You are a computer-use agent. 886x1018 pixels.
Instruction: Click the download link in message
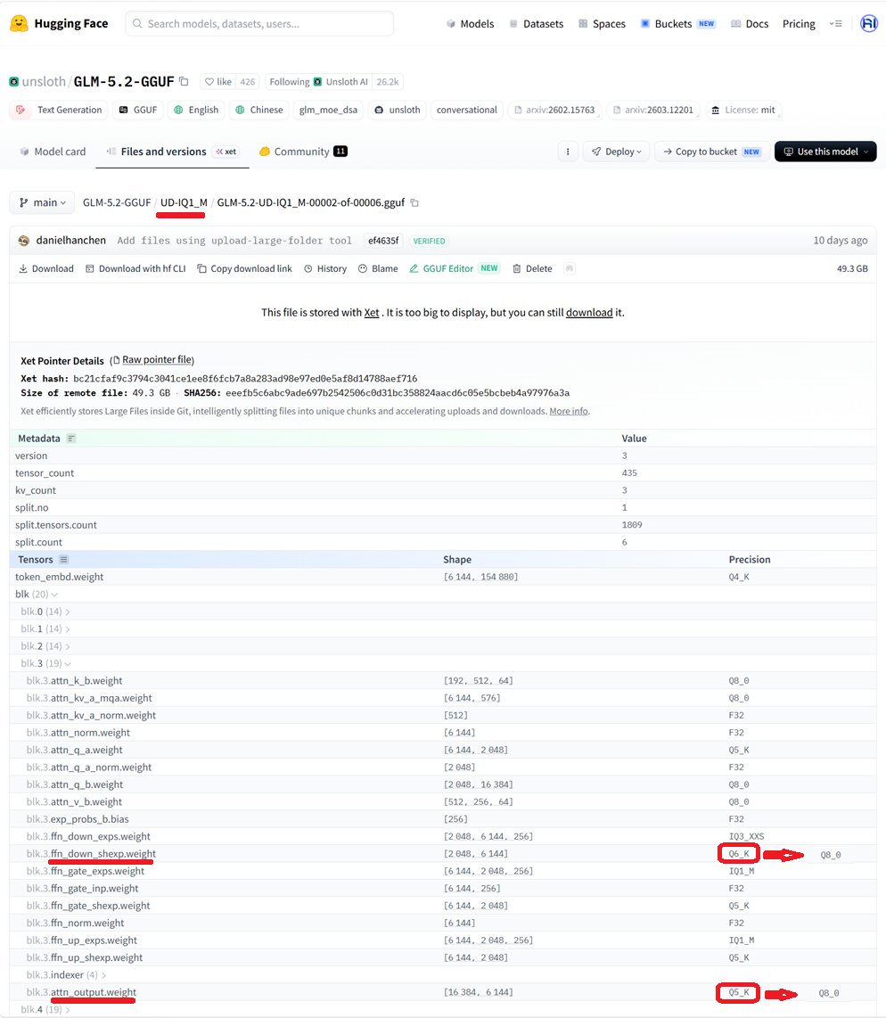(589, 312)
